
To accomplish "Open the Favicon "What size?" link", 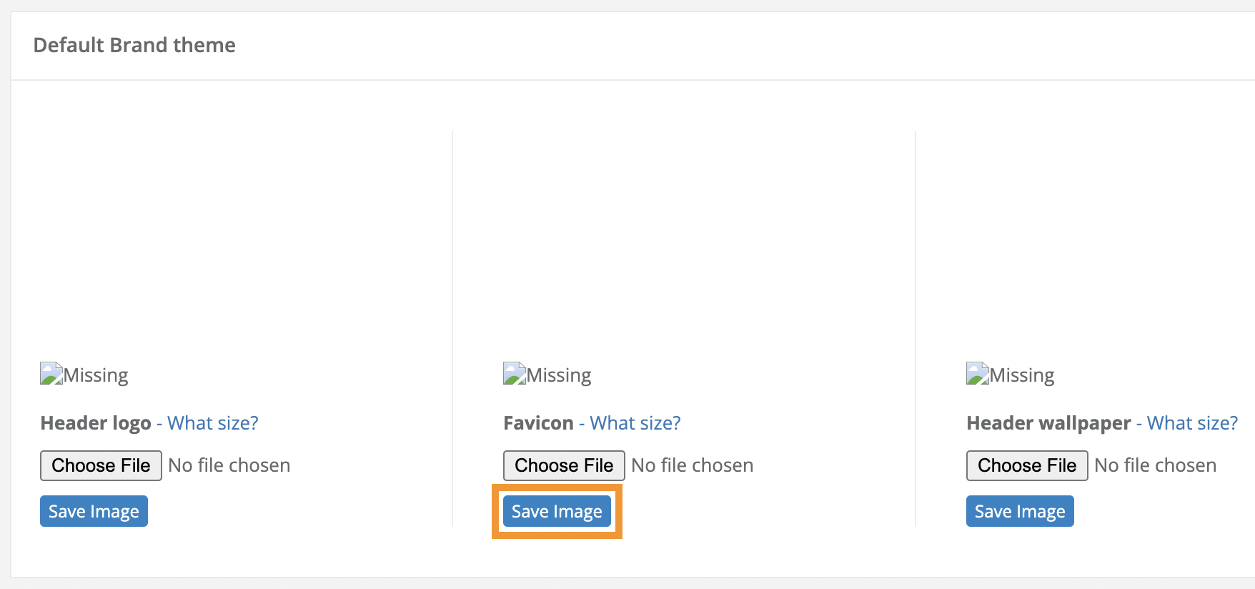I will pos(635,423).
